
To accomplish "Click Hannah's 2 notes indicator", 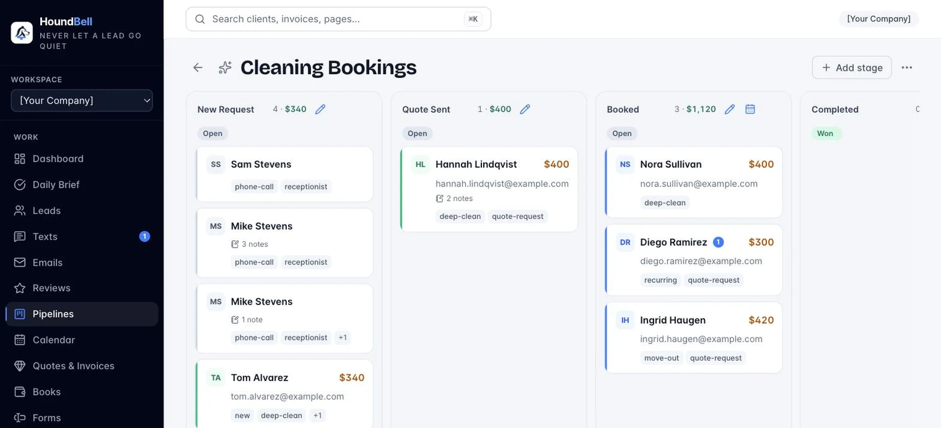I will pyautogui.click(x=454, y=198).
